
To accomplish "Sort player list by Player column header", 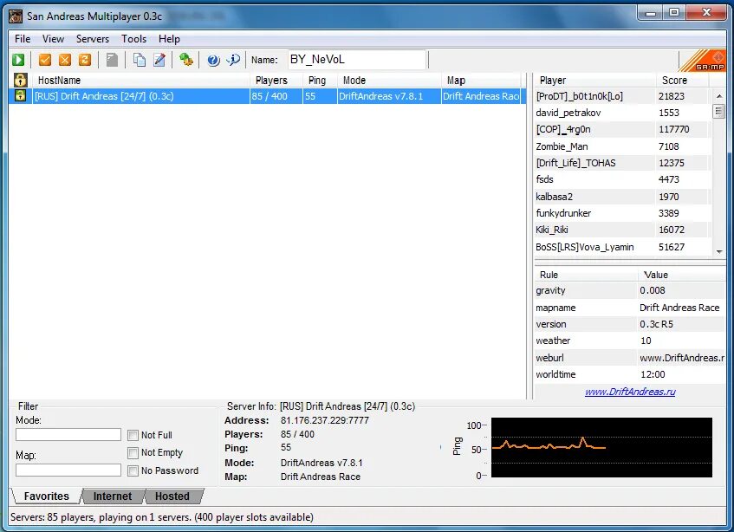I will pos(594,80).
